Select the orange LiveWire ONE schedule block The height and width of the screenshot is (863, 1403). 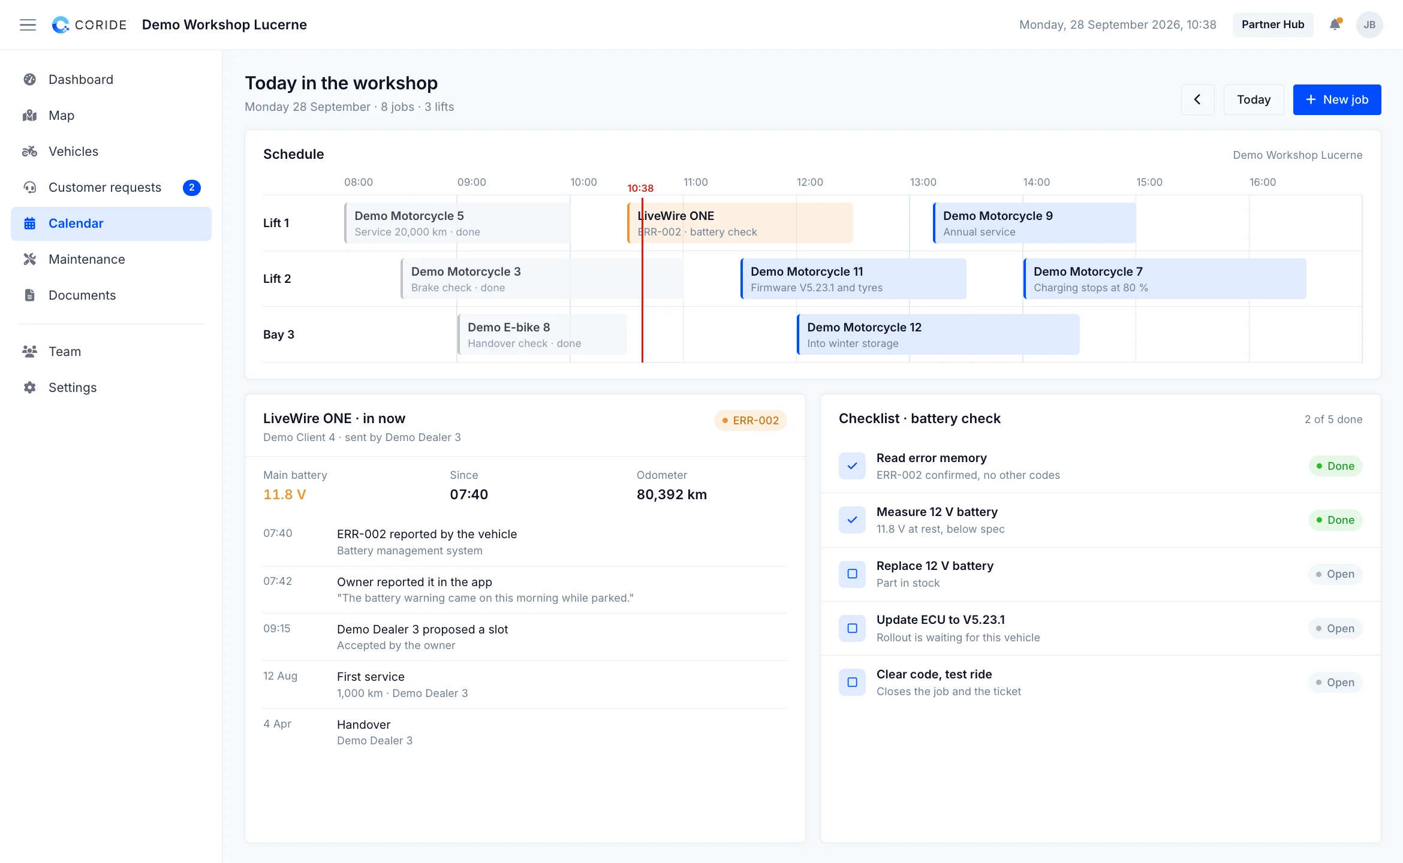(740, 223)
